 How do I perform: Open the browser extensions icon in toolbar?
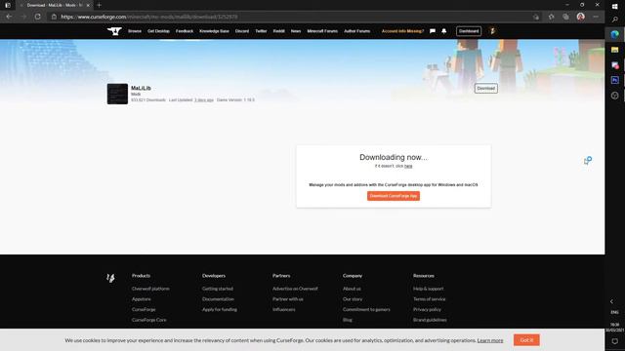536,17
